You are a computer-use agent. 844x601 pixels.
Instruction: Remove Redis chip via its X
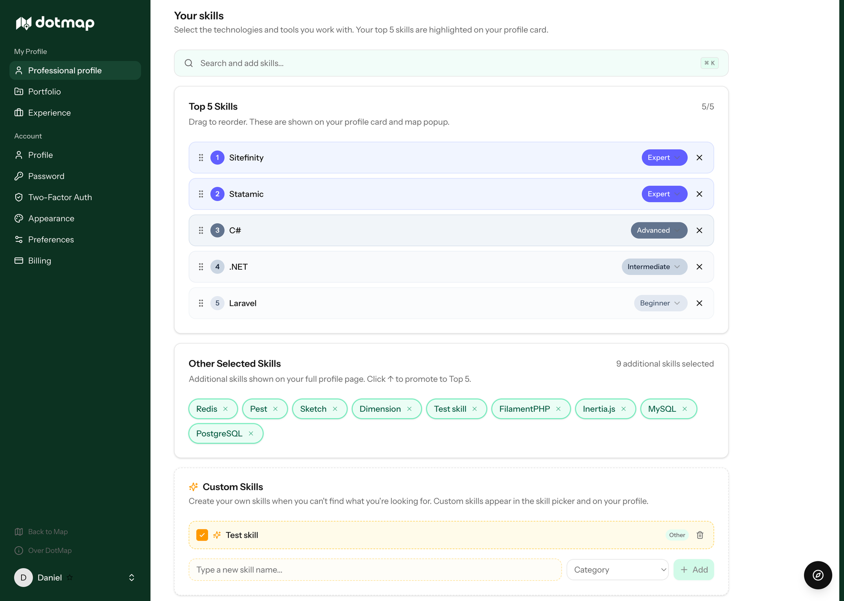225,409
